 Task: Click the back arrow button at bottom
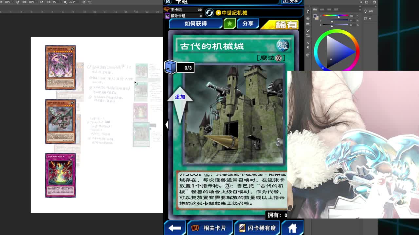174,228
